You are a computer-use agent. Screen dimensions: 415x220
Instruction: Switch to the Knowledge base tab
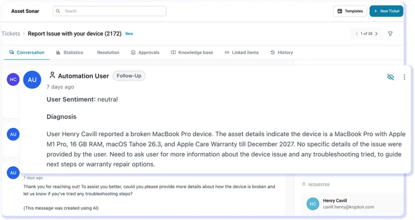(192, 52)
